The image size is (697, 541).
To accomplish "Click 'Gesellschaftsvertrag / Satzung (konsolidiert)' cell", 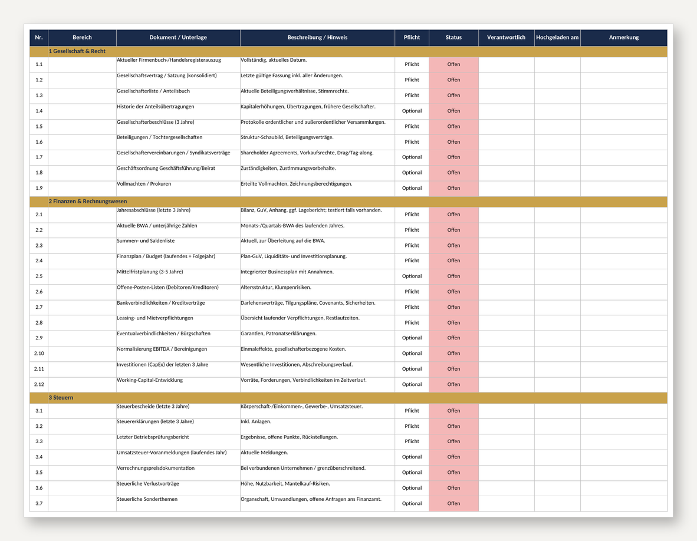I will 178,80.
